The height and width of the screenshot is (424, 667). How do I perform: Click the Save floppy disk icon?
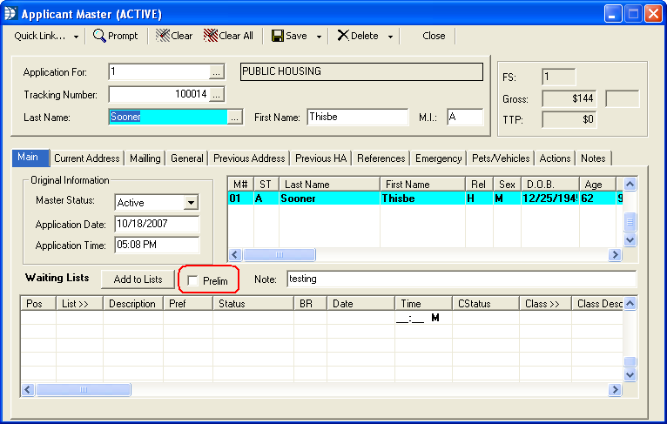(277, 36)
